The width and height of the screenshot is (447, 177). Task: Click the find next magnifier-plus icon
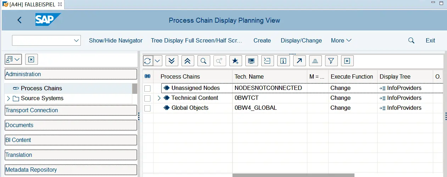pyautogui.click(x=219, y=61)
